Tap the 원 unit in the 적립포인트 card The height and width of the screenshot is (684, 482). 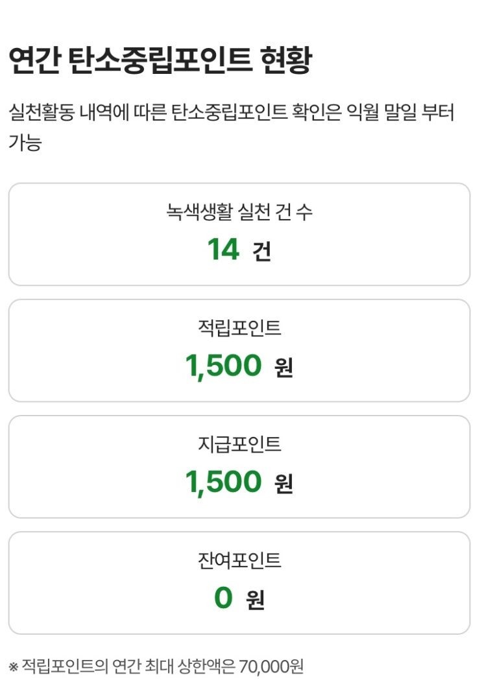(283, 368)
